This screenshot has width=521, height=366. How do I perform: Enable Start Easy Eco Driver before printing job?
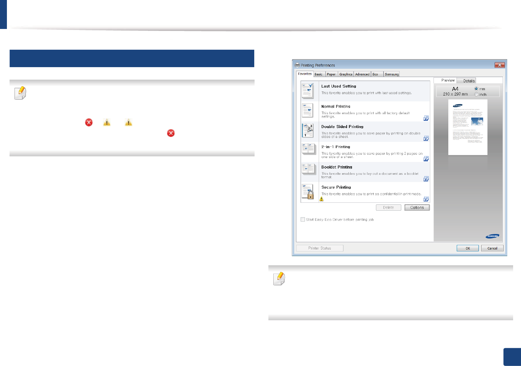(x=303, y=219)
